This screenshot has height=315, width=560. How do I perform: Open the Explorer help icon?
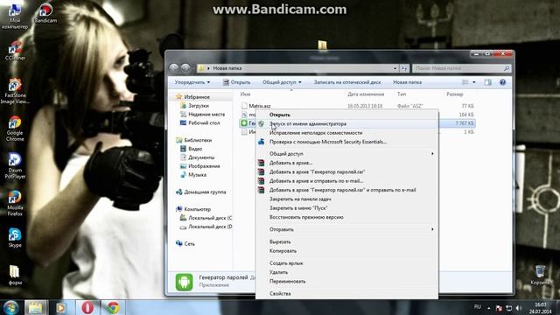[x=502, y=82]
